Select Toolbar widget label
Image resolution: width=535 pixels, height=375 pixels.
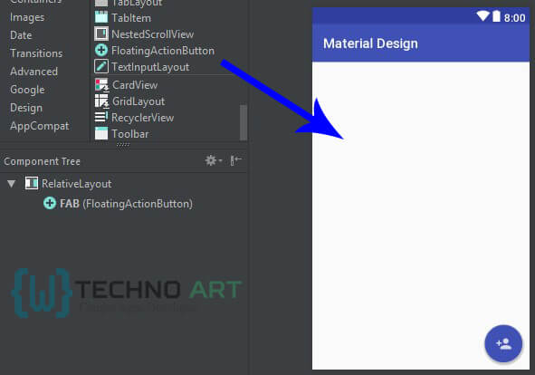(130, 134)
